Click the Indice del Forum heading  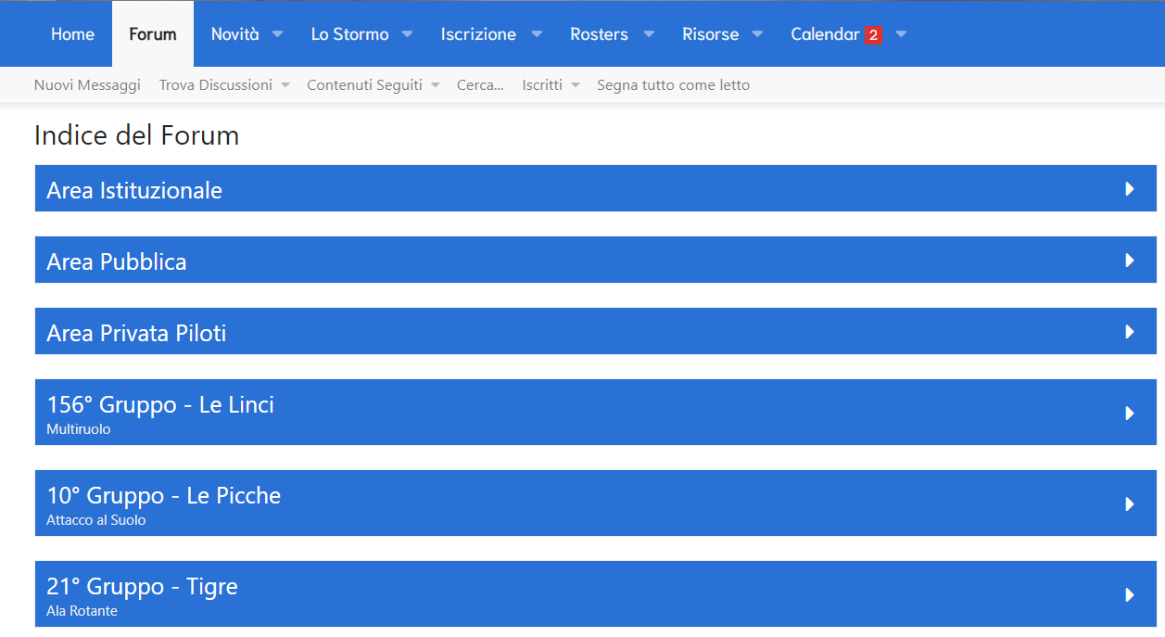[x=137, y=135]
